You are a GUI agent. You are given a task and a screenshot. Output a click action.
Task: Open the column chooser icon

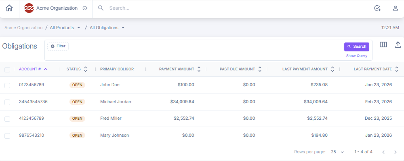(x=383, y=44)
